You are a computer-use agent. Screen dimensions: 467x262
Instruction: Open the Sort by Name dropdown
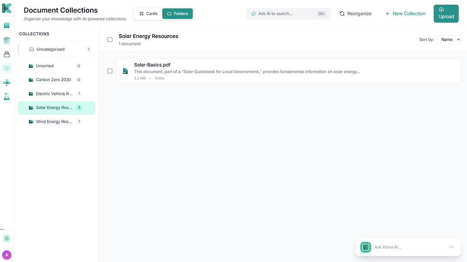coord(449,39)
